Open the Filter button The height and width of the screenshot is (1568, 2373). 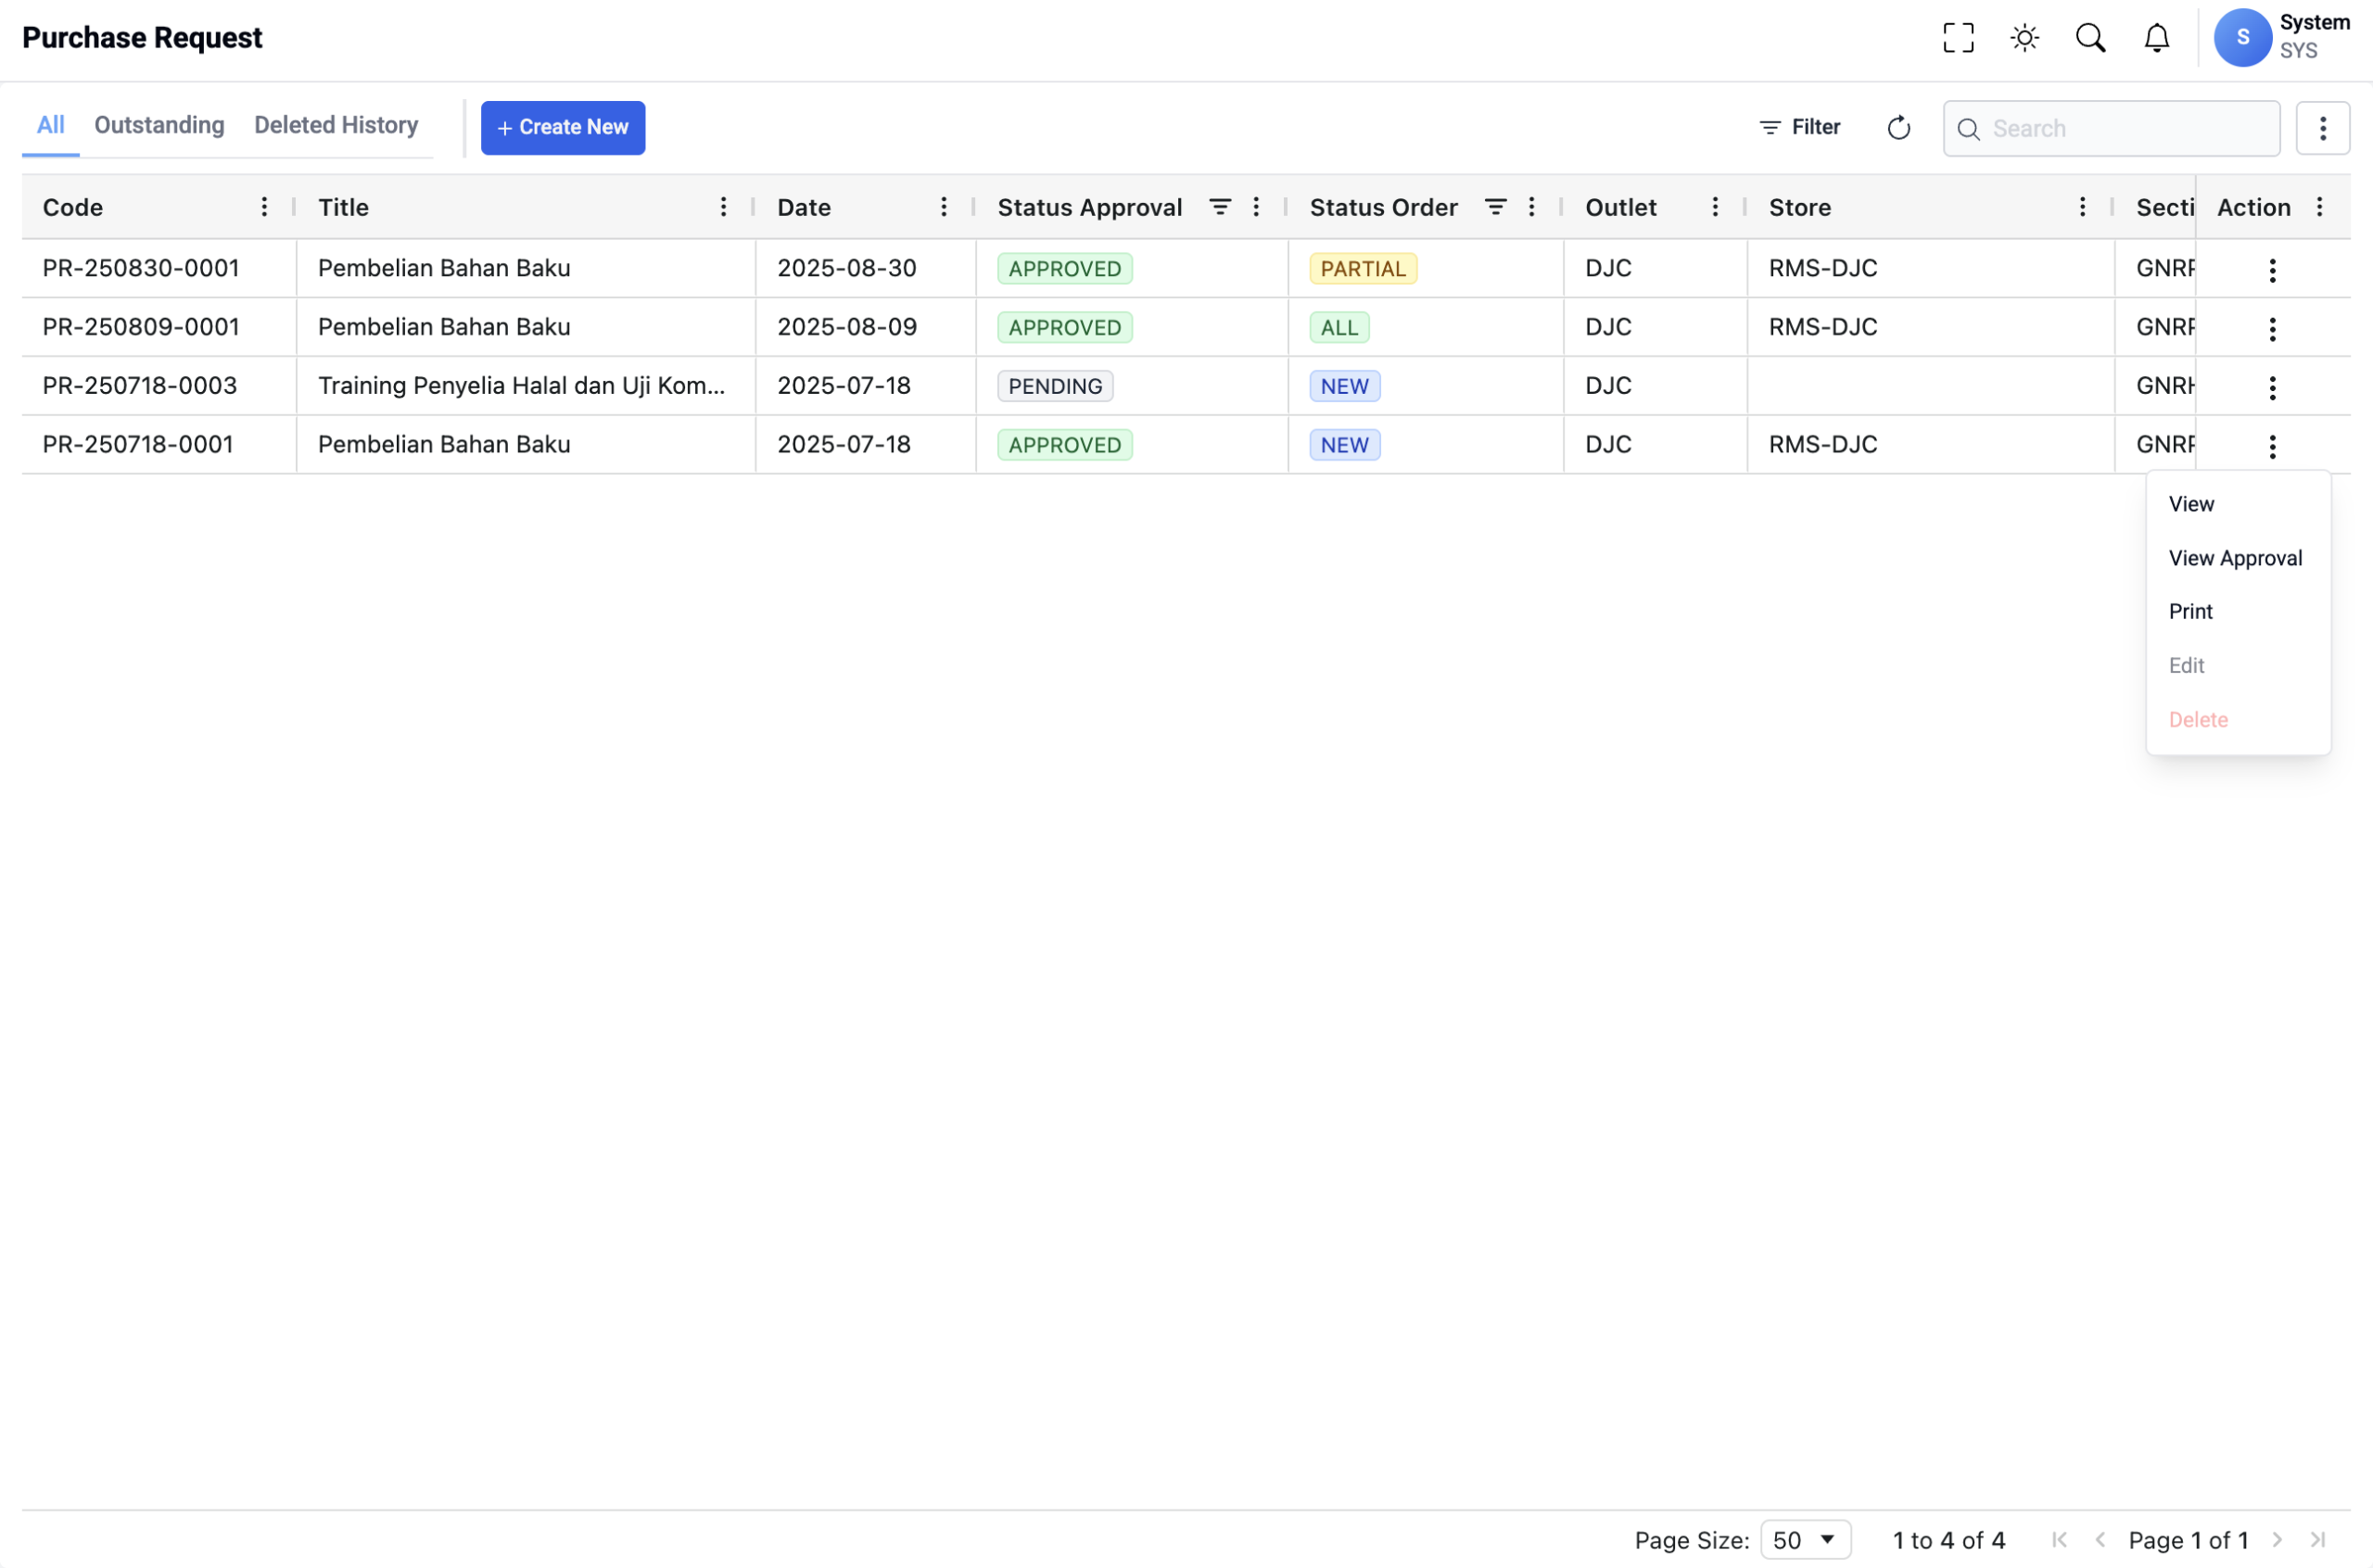tap(1800, 127)
